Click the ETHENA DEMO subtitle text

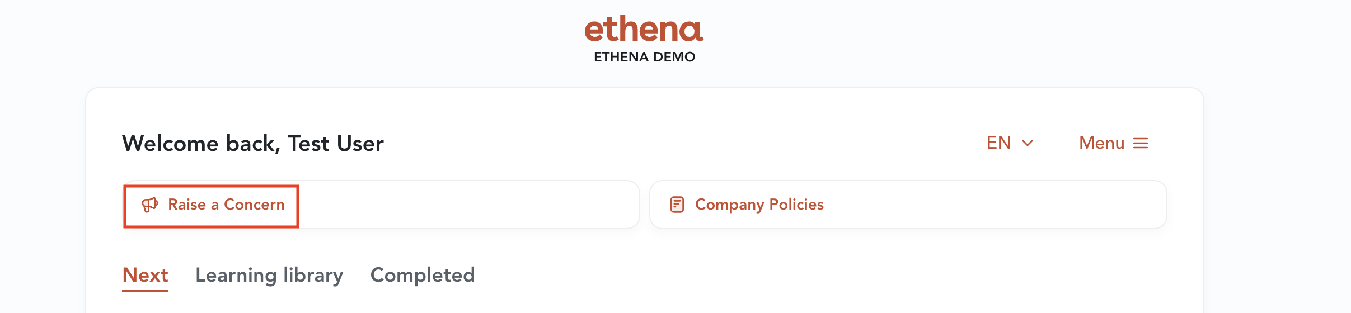tap(644, 57)
